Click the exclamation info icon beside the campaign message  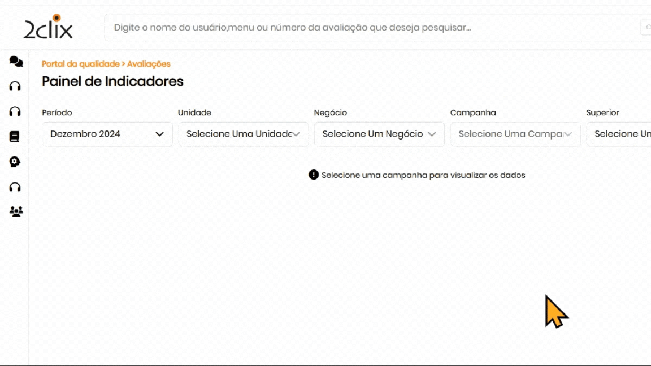[x=314, y=175]
